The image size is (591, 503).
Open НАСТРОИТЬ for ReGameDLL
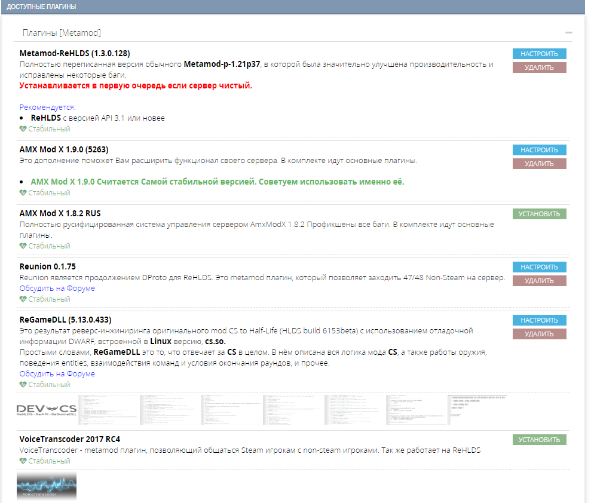pyautogui.click(x=540, y=320)
